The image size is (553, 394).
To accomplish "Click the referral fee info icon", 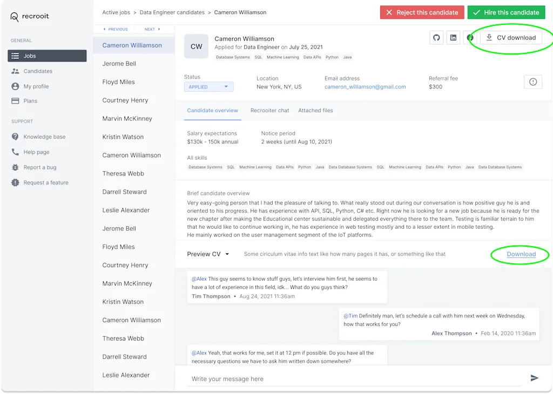I will pos(532,82).
